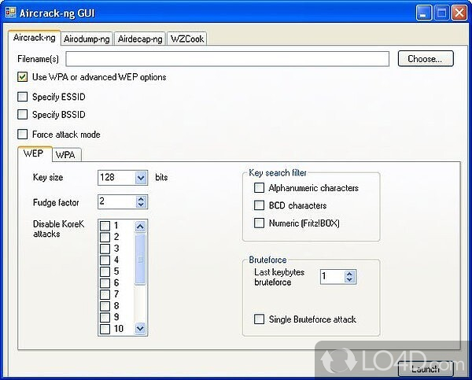
Task: Switch to the Airdecap-ng tab
Action: click(x=140, y=39)
